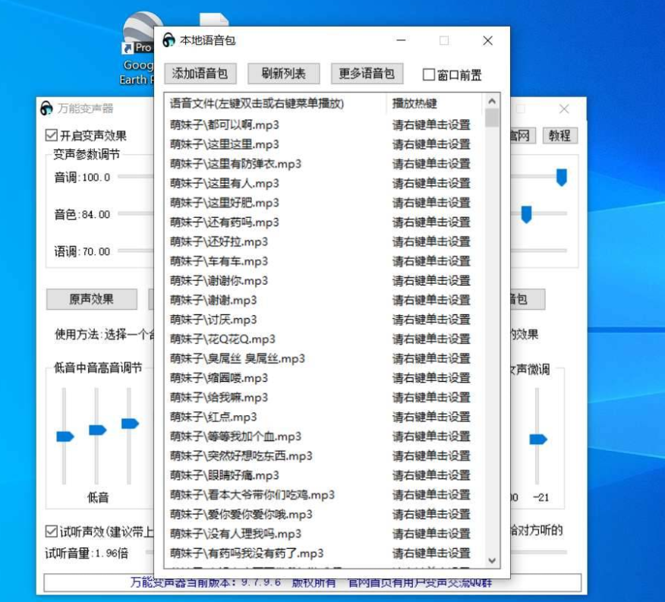Select 萌妹子\谢谢你.mp3 in the voice list
Screen dimensions: 665x602
click(x=219, y=281)
